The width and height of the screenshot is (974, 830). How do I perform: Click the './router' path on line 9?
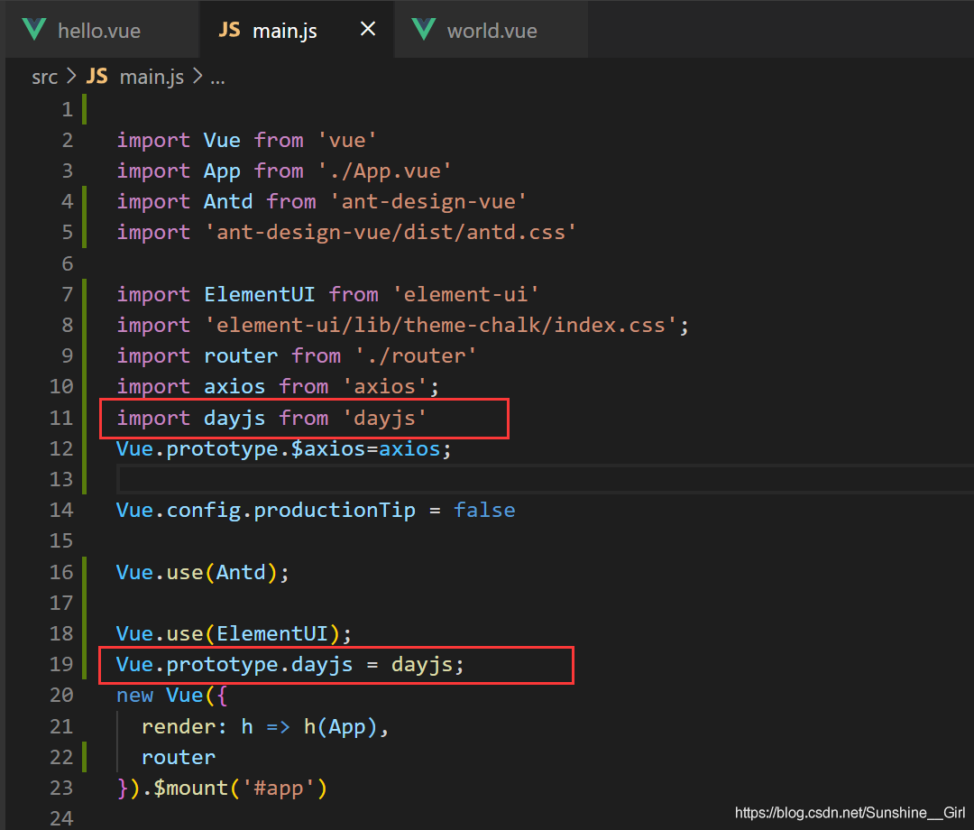[415, 355]
